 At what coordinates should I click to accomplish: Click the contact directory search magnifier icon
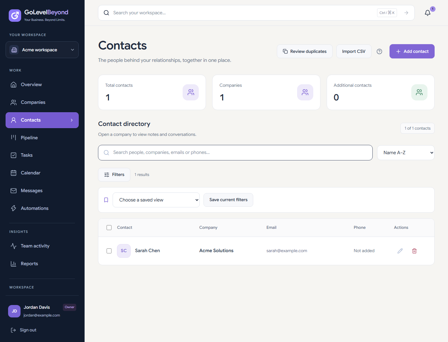[x=106, y=153]
